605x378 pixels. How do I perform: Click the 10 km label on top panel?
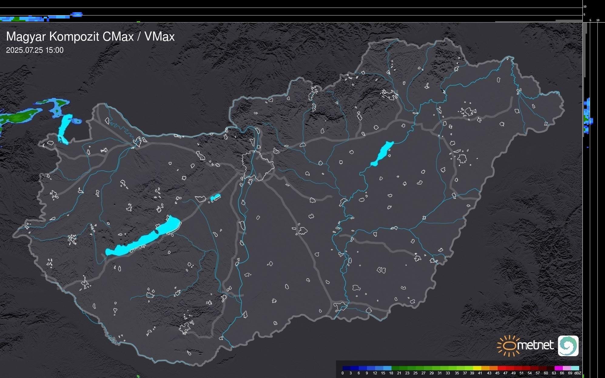pos(585,6)
